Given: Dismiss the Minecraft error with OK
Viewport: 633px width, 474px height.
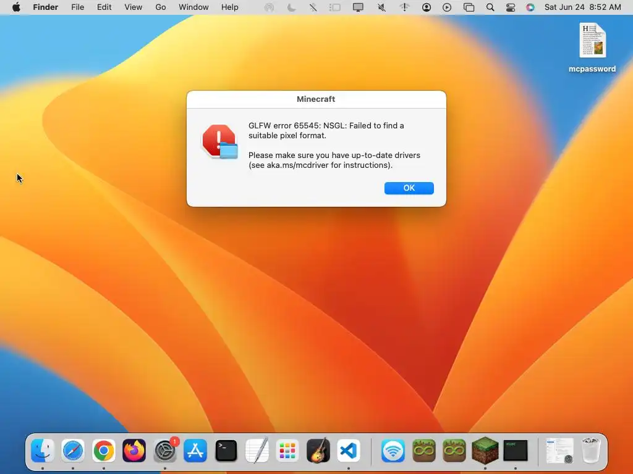Looking at the screenshot, I should [x=409, y=188].
